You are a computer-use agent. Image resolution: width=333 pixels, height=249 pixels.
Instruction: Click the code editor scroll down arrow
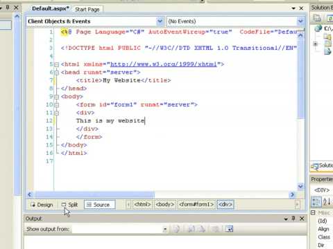click(300, 186)
